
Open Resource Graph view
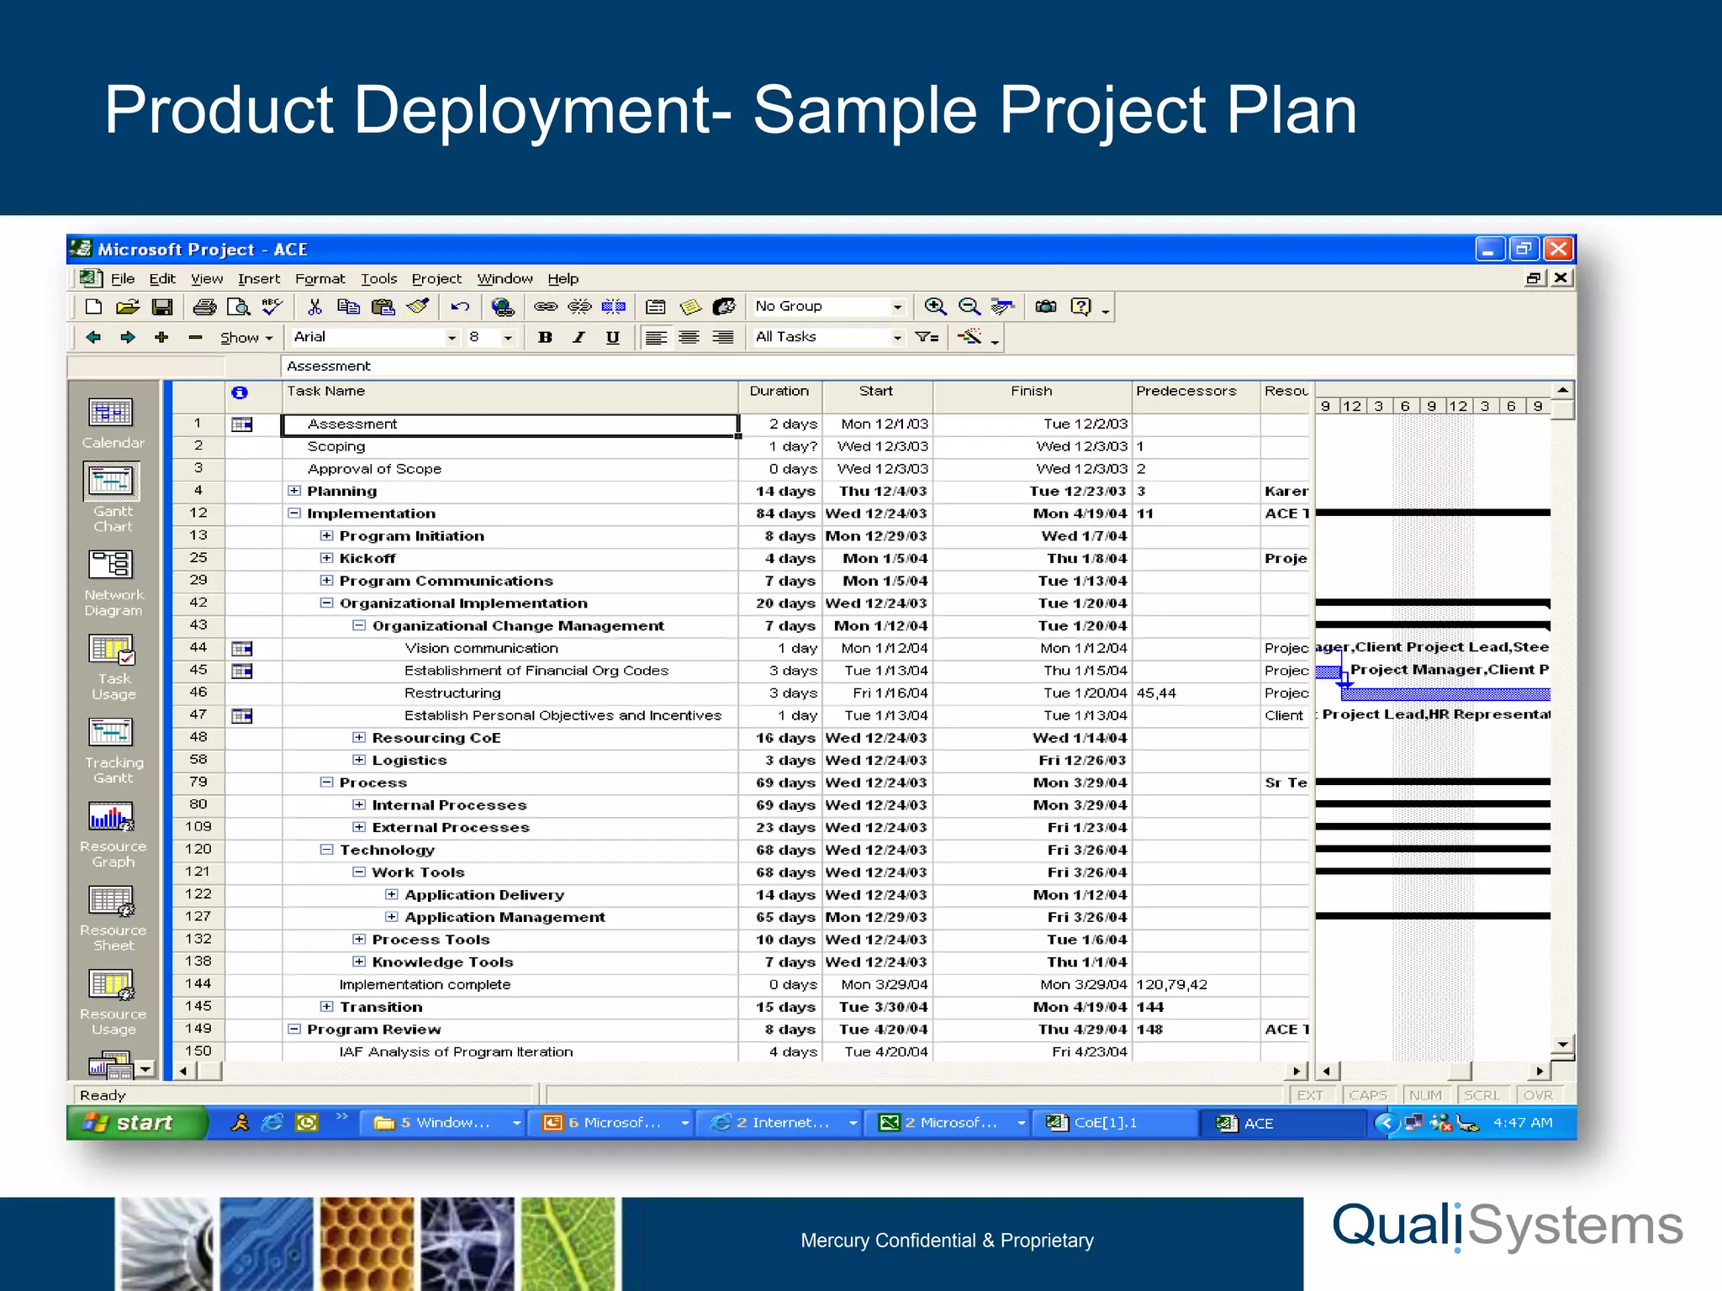click(113, 835)
